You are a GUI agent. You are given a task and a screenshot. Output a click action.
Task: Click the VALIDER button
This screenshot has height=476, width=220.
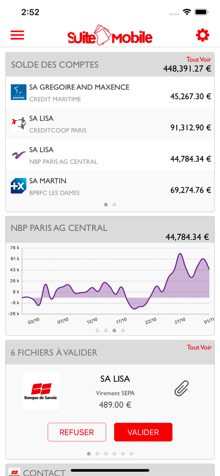pos(143,432)
